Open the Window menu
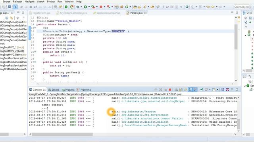 pos(69,2)
